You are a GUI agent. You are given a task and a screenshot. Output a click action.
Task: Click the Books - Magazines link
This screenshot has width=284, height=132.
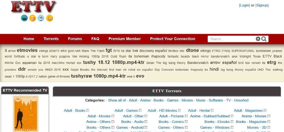[251, 122]
